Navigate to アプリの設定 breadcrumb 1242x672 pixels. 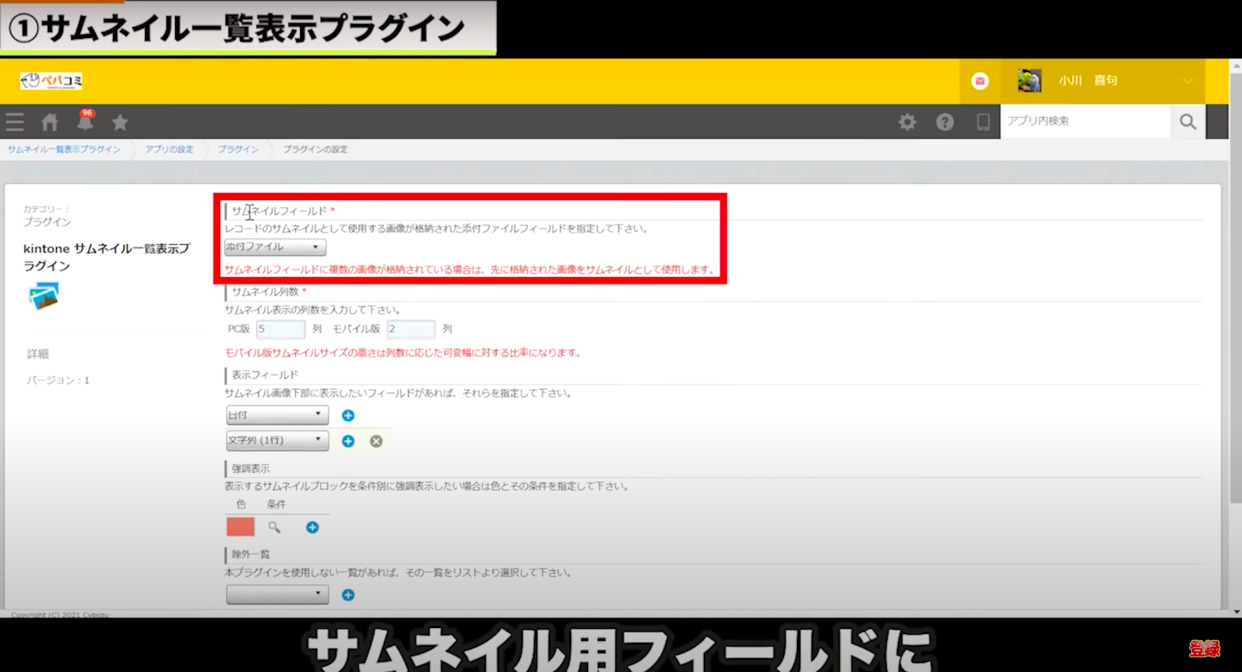(x=169, y=150)
